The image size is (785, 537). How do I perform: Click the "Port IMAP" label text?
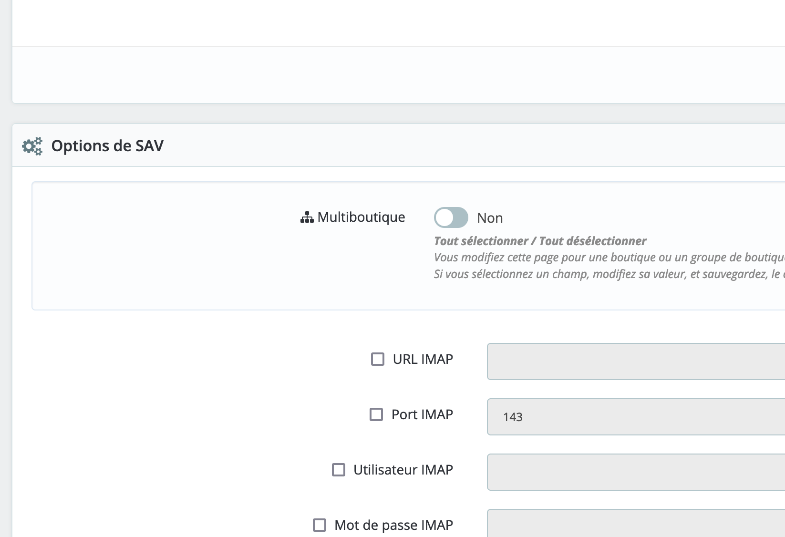pos(422,414)
